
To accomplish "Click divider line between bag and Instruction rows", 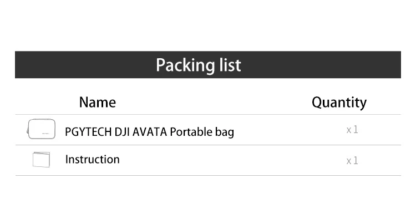I will click(208, 145).
